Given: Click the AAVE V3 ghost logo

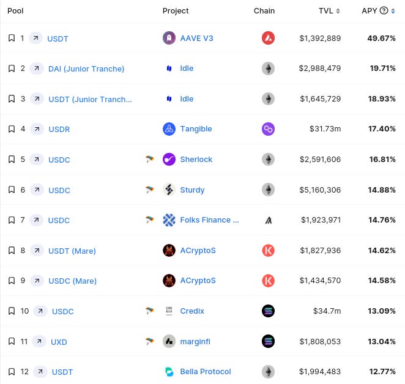Looking at the screenshot, I should point(169,38).
